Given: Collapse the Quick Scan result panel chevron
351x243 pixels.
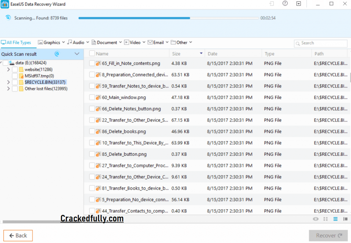Looking at the screenshot, I should [x=77, y=54].
